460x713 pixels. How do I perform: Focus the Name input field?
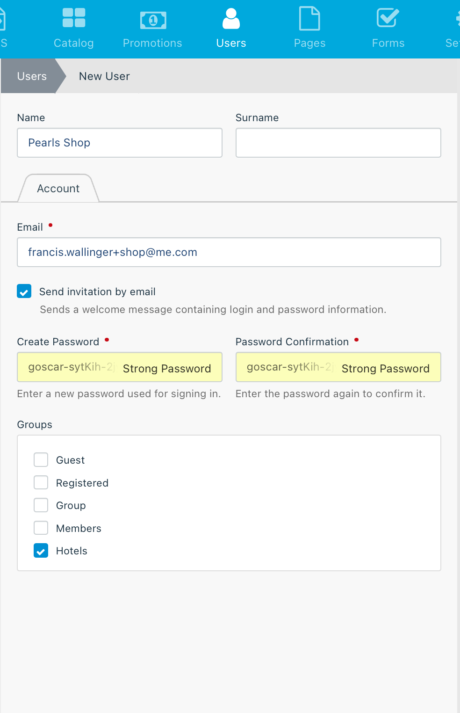click(120, 143)
